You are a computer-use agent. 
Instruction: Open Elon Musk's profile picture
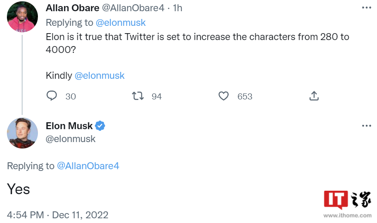click(22, 133)
